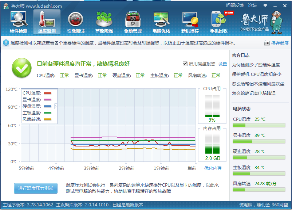Toggle the 启用高温报警 checkbox
This screenshot has width=292, height=210.
pos(185,64)
